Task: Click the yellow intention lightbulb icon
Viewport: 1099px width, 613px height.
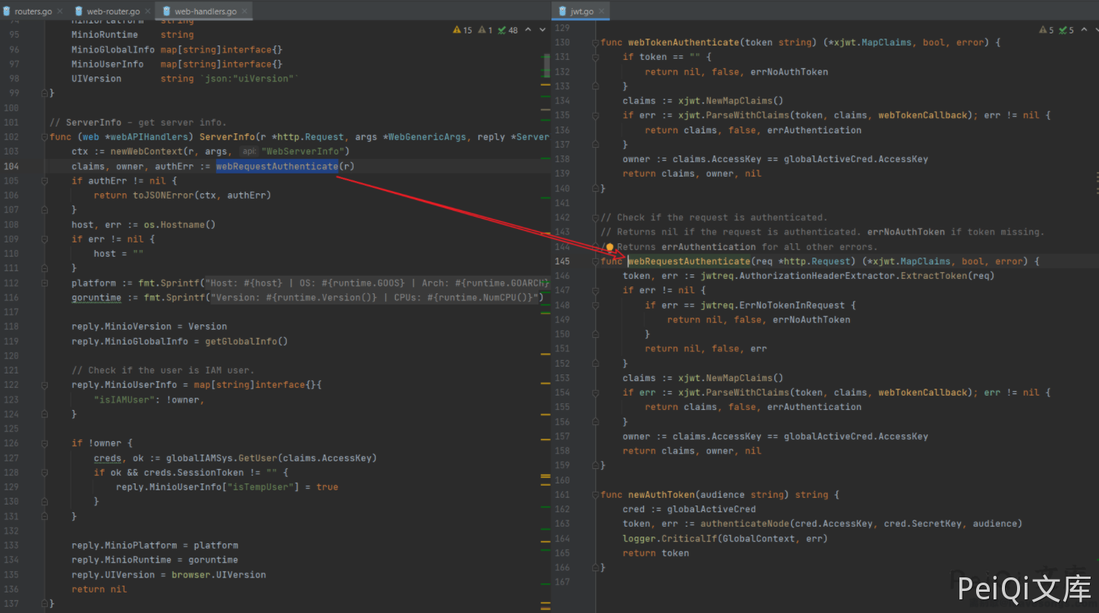Action: pyautogui.click(x=609, y=247)
